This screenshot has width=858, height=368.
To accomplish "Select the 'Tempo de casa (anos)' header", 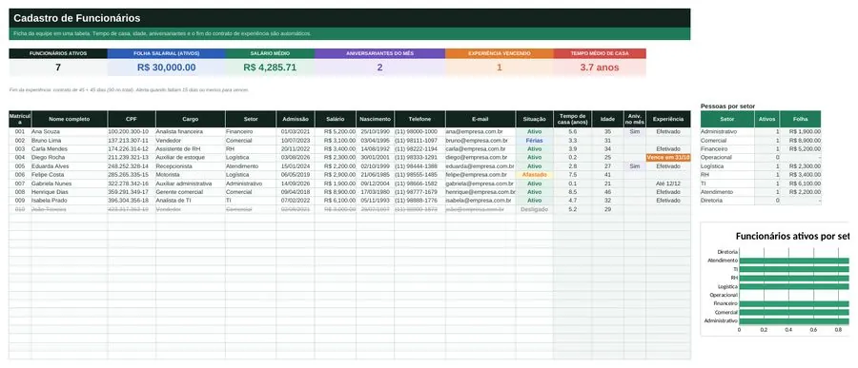I will (572, 119).
